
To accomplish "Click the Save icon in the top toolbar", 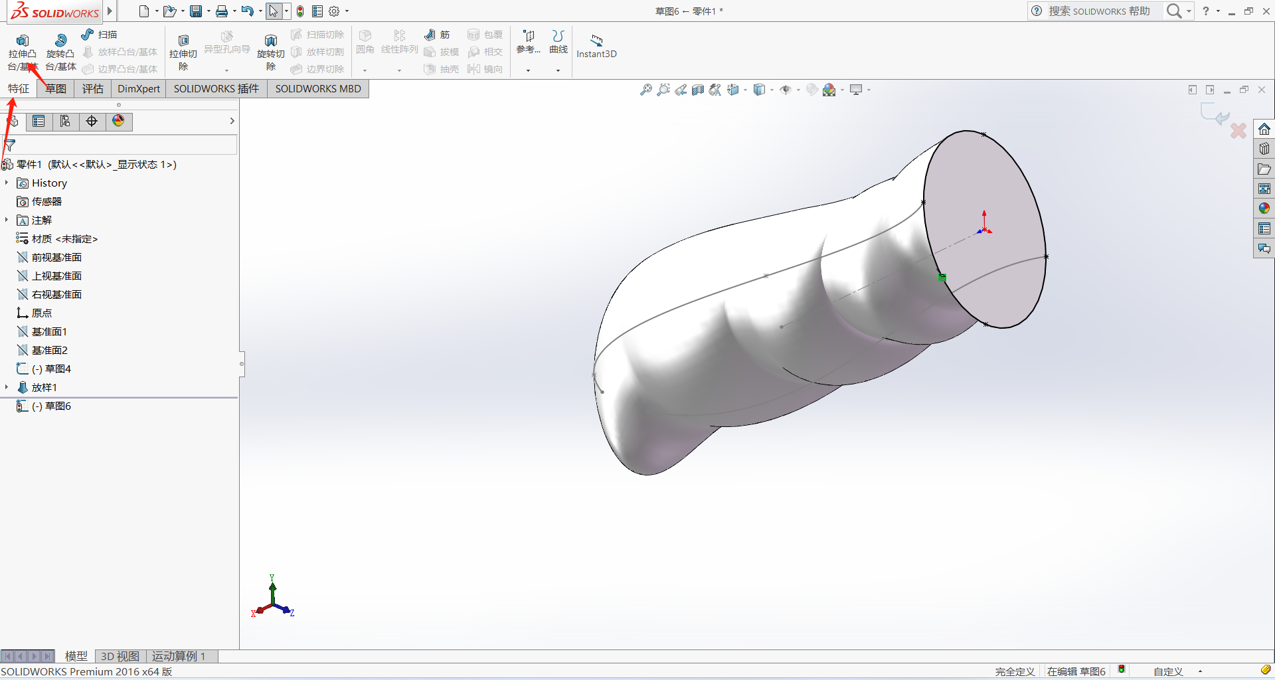I will (x=196, y=11).
